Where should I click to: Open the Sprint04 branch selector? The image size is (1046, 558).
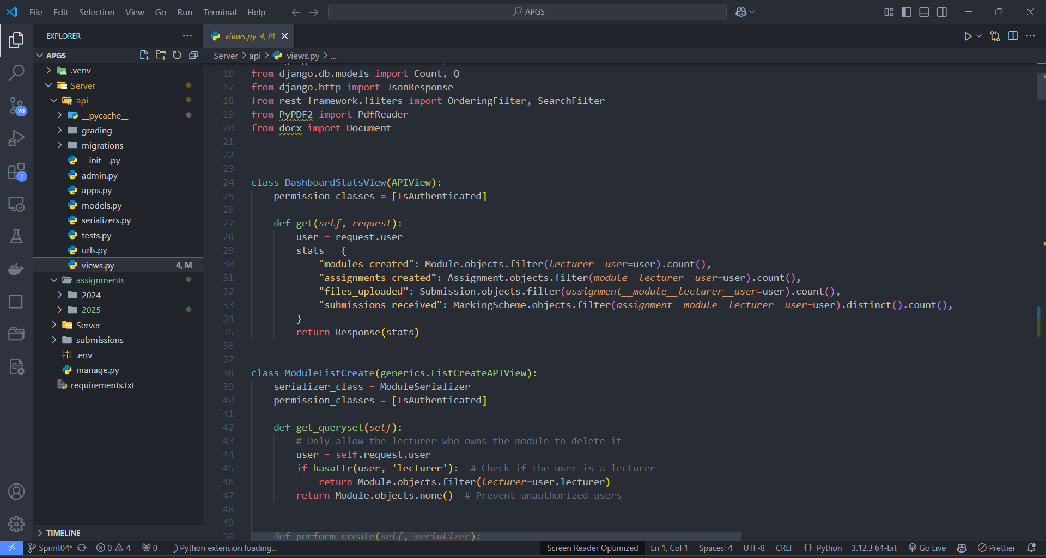tap(50, 548)
